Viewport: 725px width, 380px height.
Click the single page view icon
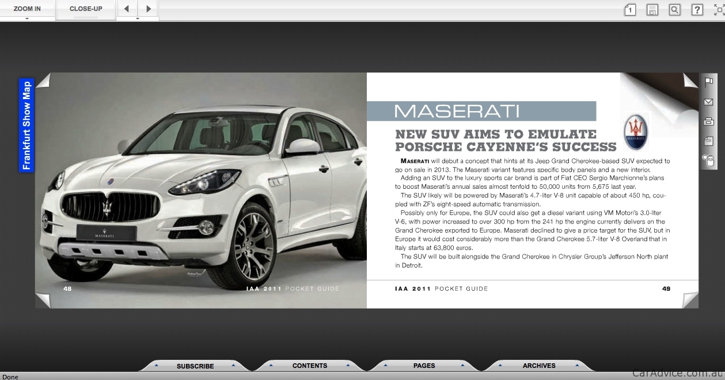630,10
